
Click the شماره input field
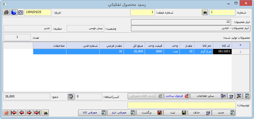222,12
